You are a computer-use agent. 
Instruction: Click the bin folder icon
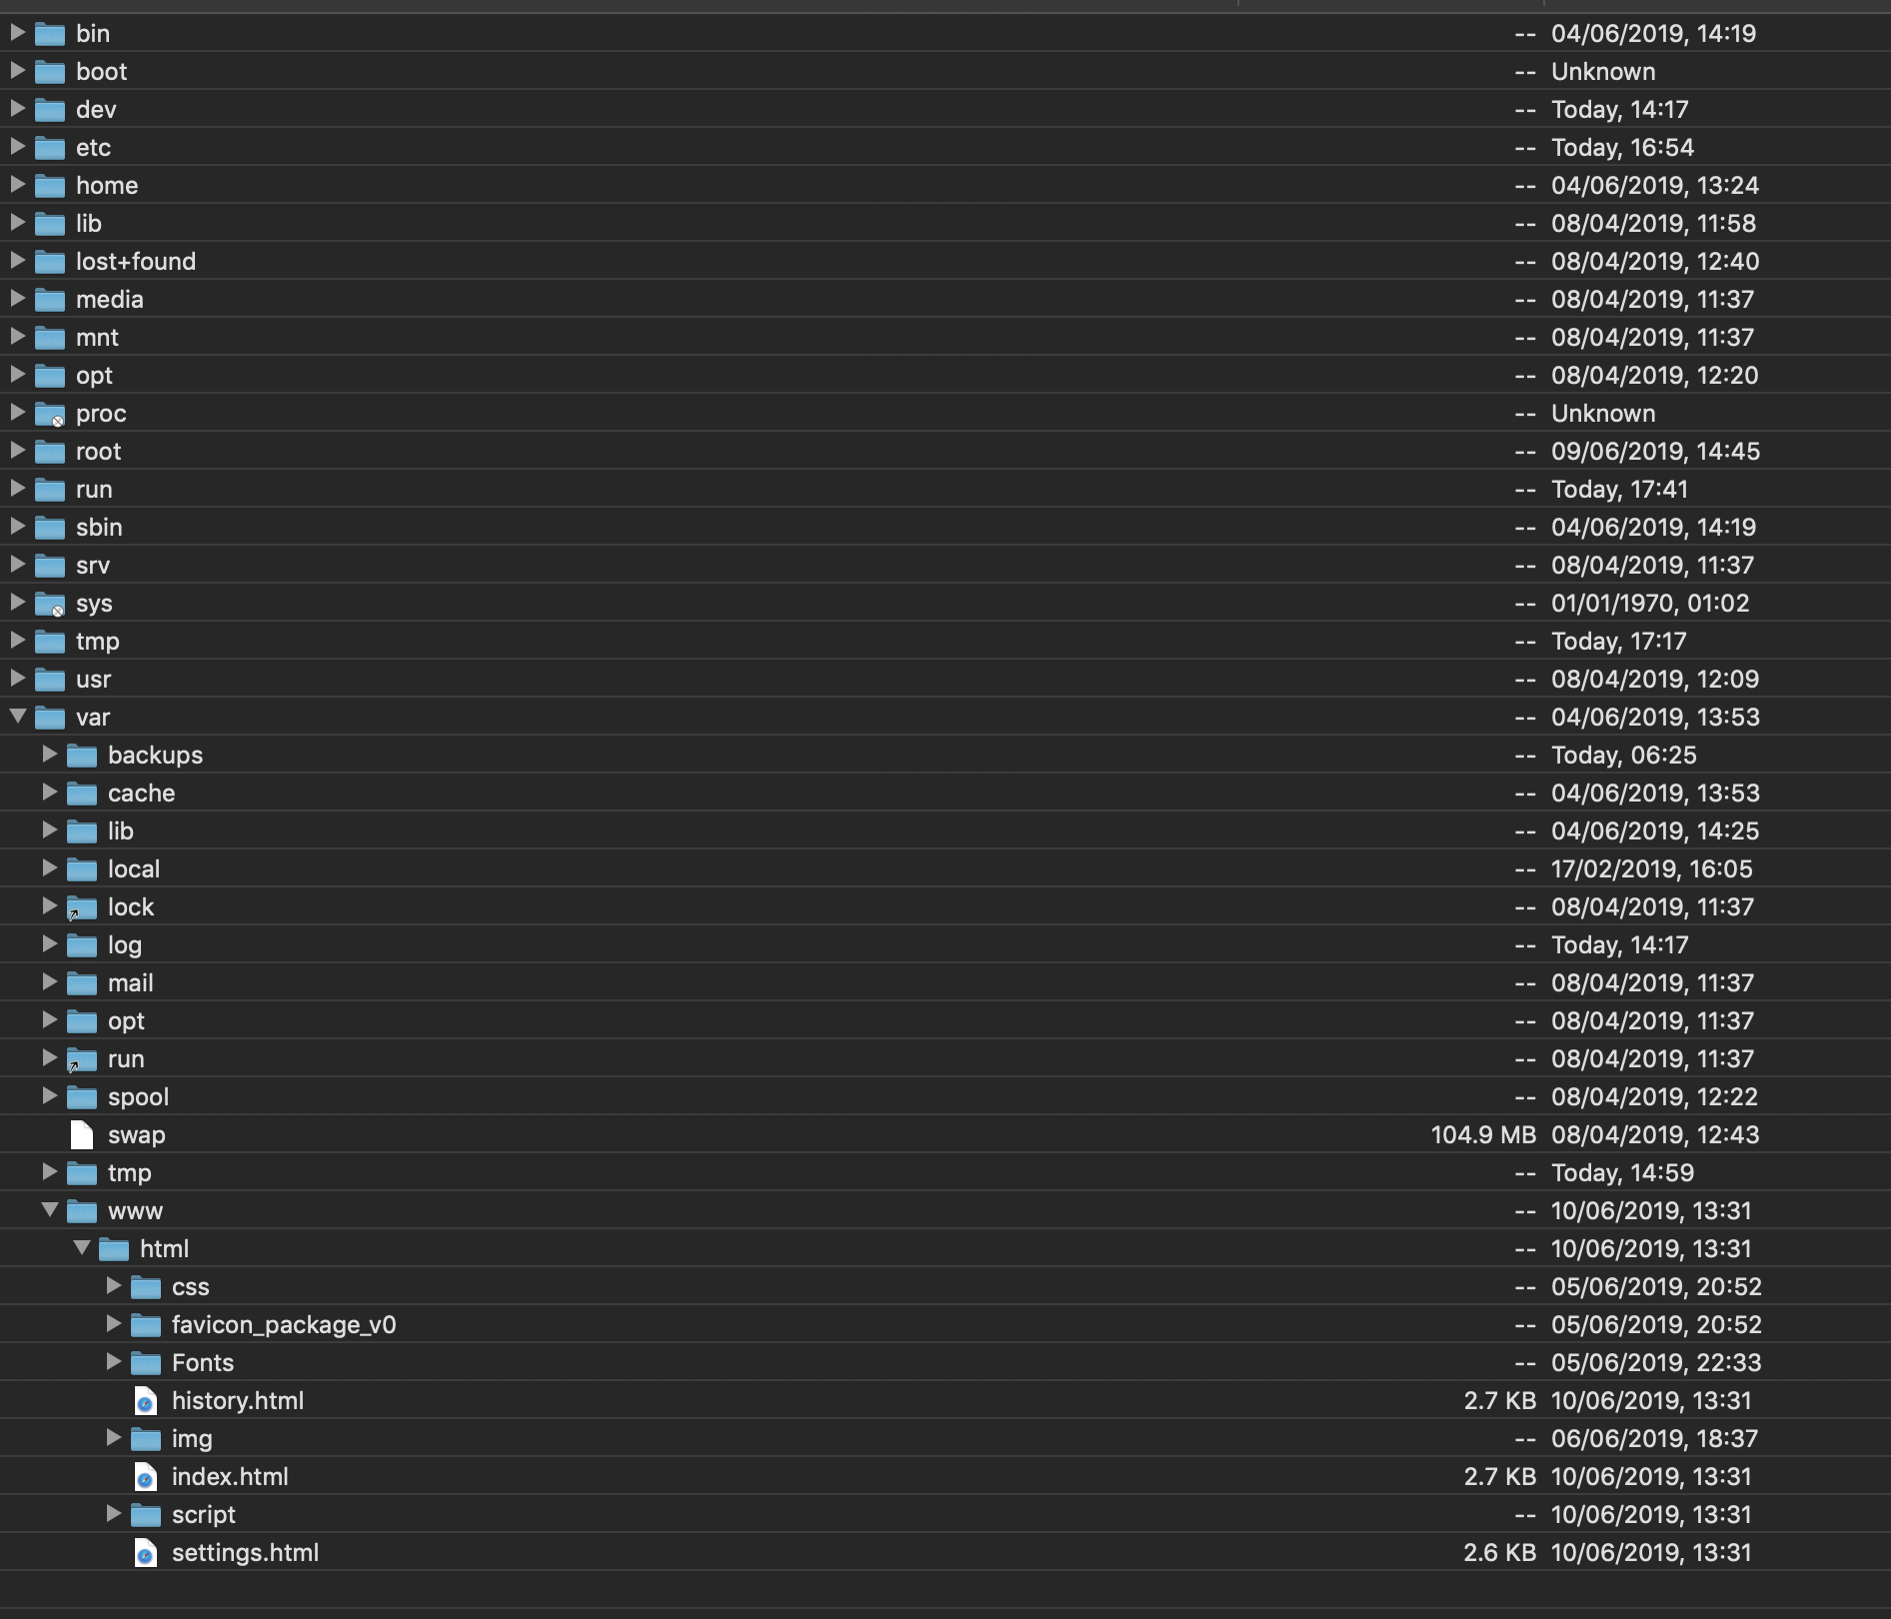tap(50, 34)
